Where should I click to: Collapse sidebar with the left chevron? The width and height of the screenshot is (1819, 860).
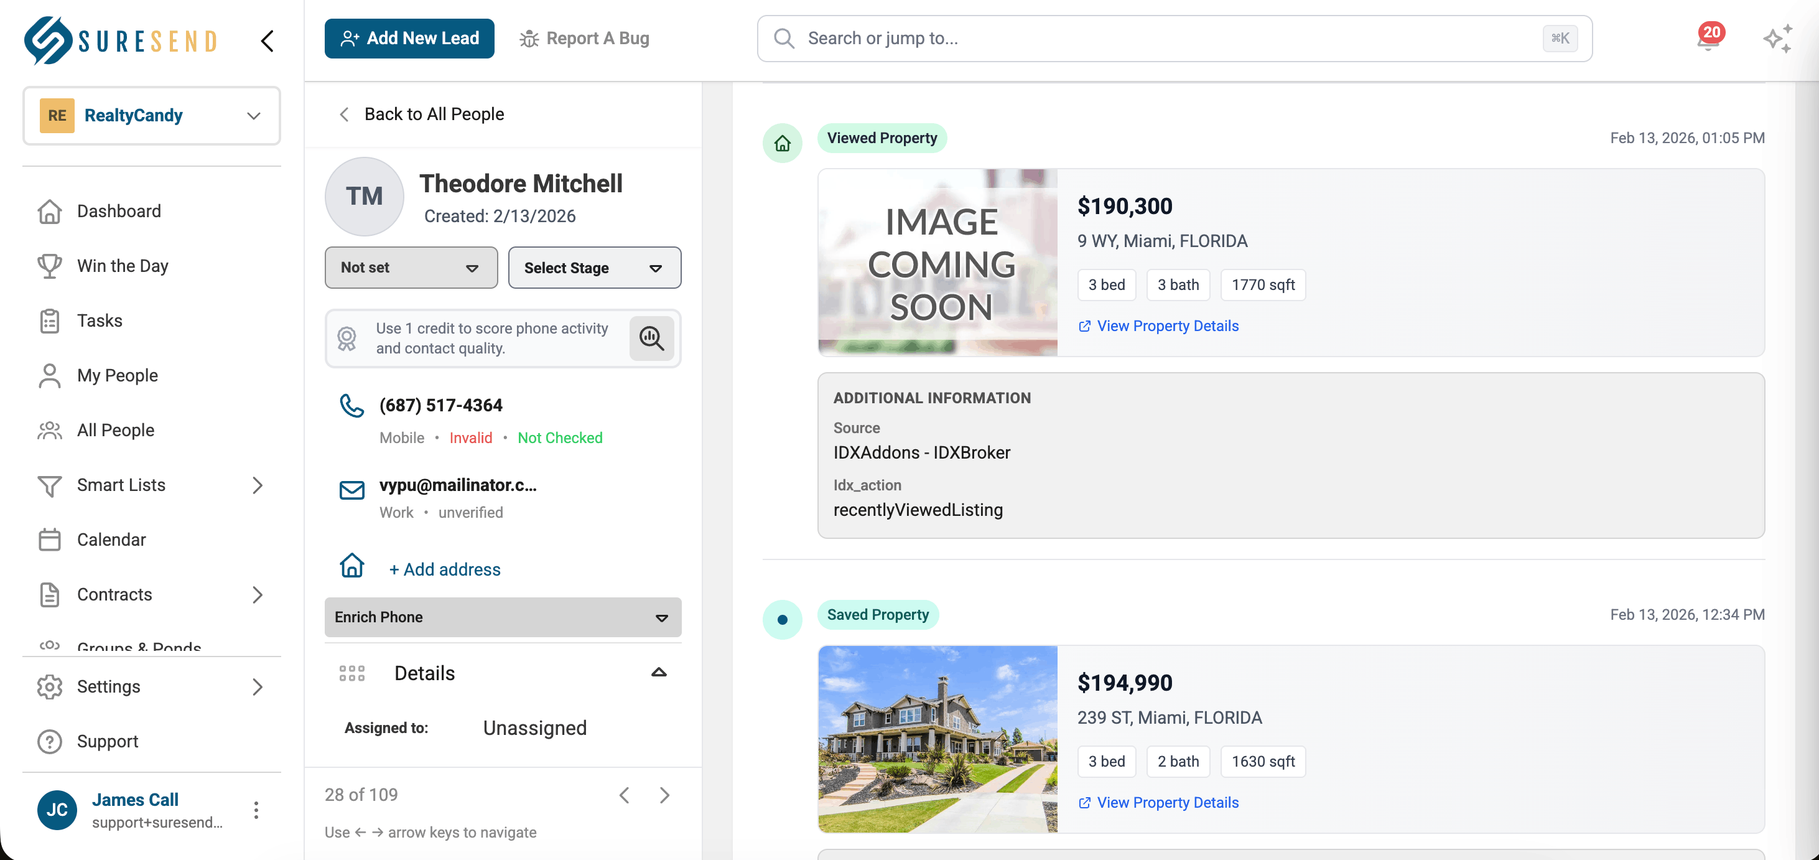click(267, 41)
